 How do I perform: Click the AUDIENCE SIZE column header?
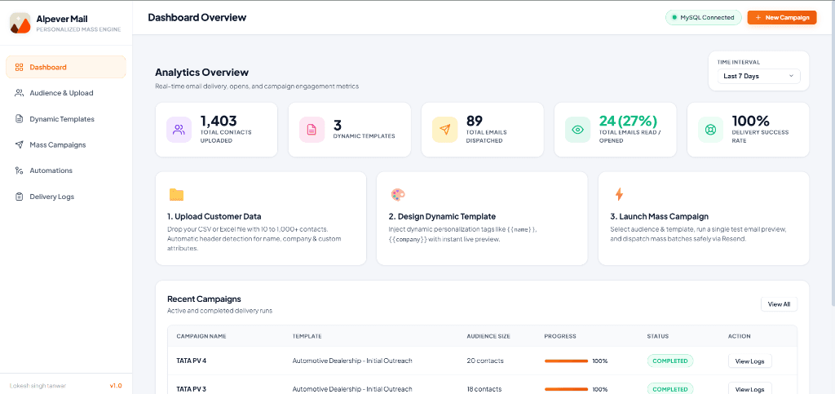pyautogui.click(x=488, y=337)
